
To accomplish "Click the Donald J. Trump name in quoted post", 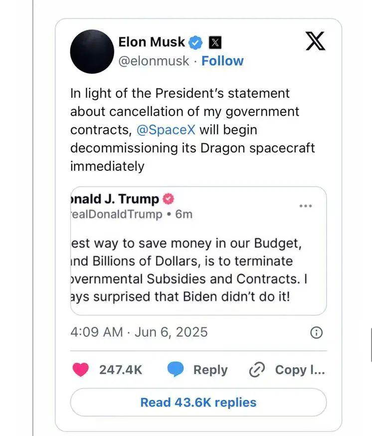I will coord(115,199).
